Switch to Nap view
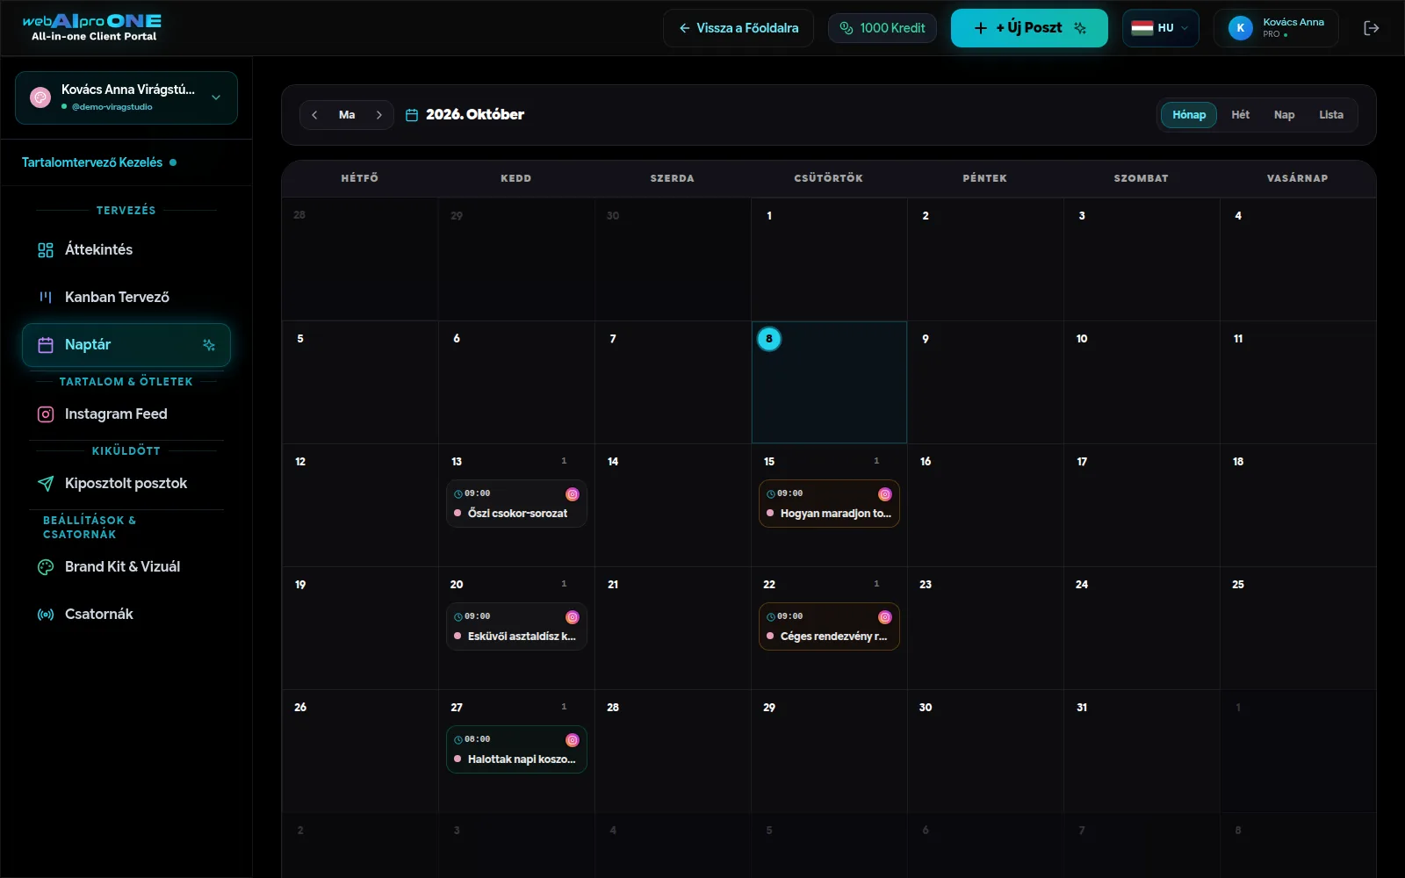Screen dimensions: 1405x878 point(1284,115)
